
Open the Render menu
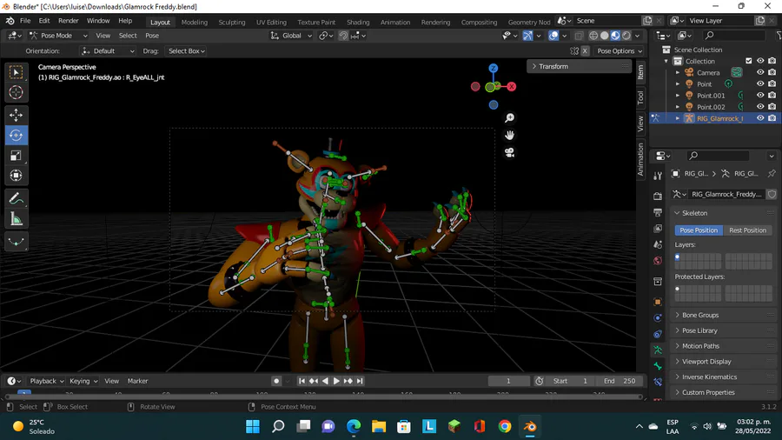pos(69,21)
